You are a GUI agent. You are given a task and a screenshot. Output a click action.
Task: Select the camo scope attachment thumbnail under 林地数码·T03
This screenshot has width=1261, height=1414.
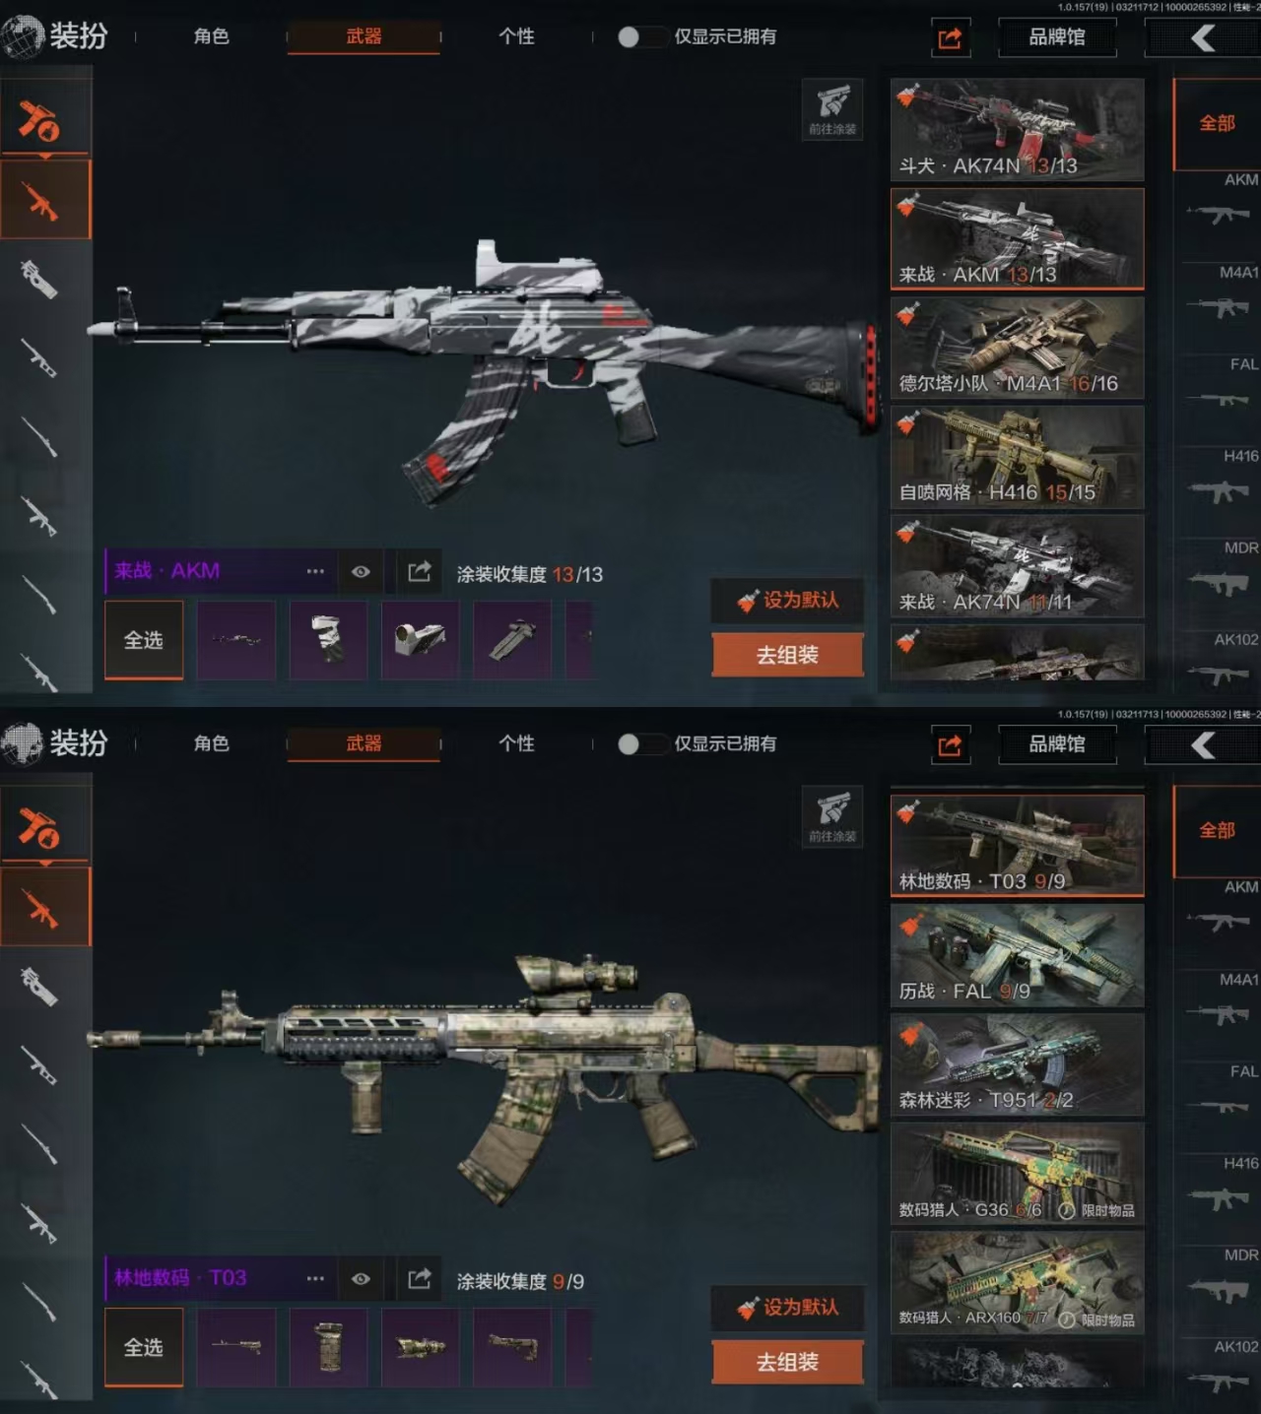click(x=420, y=1347)
